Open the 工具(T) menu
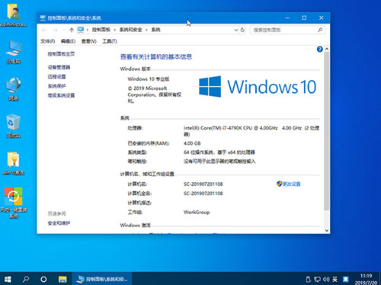The width and height of the screenshot is (381, 285). [110, 41]
